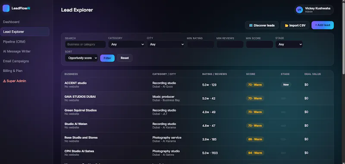Click the 5.0★ · 129 rating cell

(x=209, y=85)
